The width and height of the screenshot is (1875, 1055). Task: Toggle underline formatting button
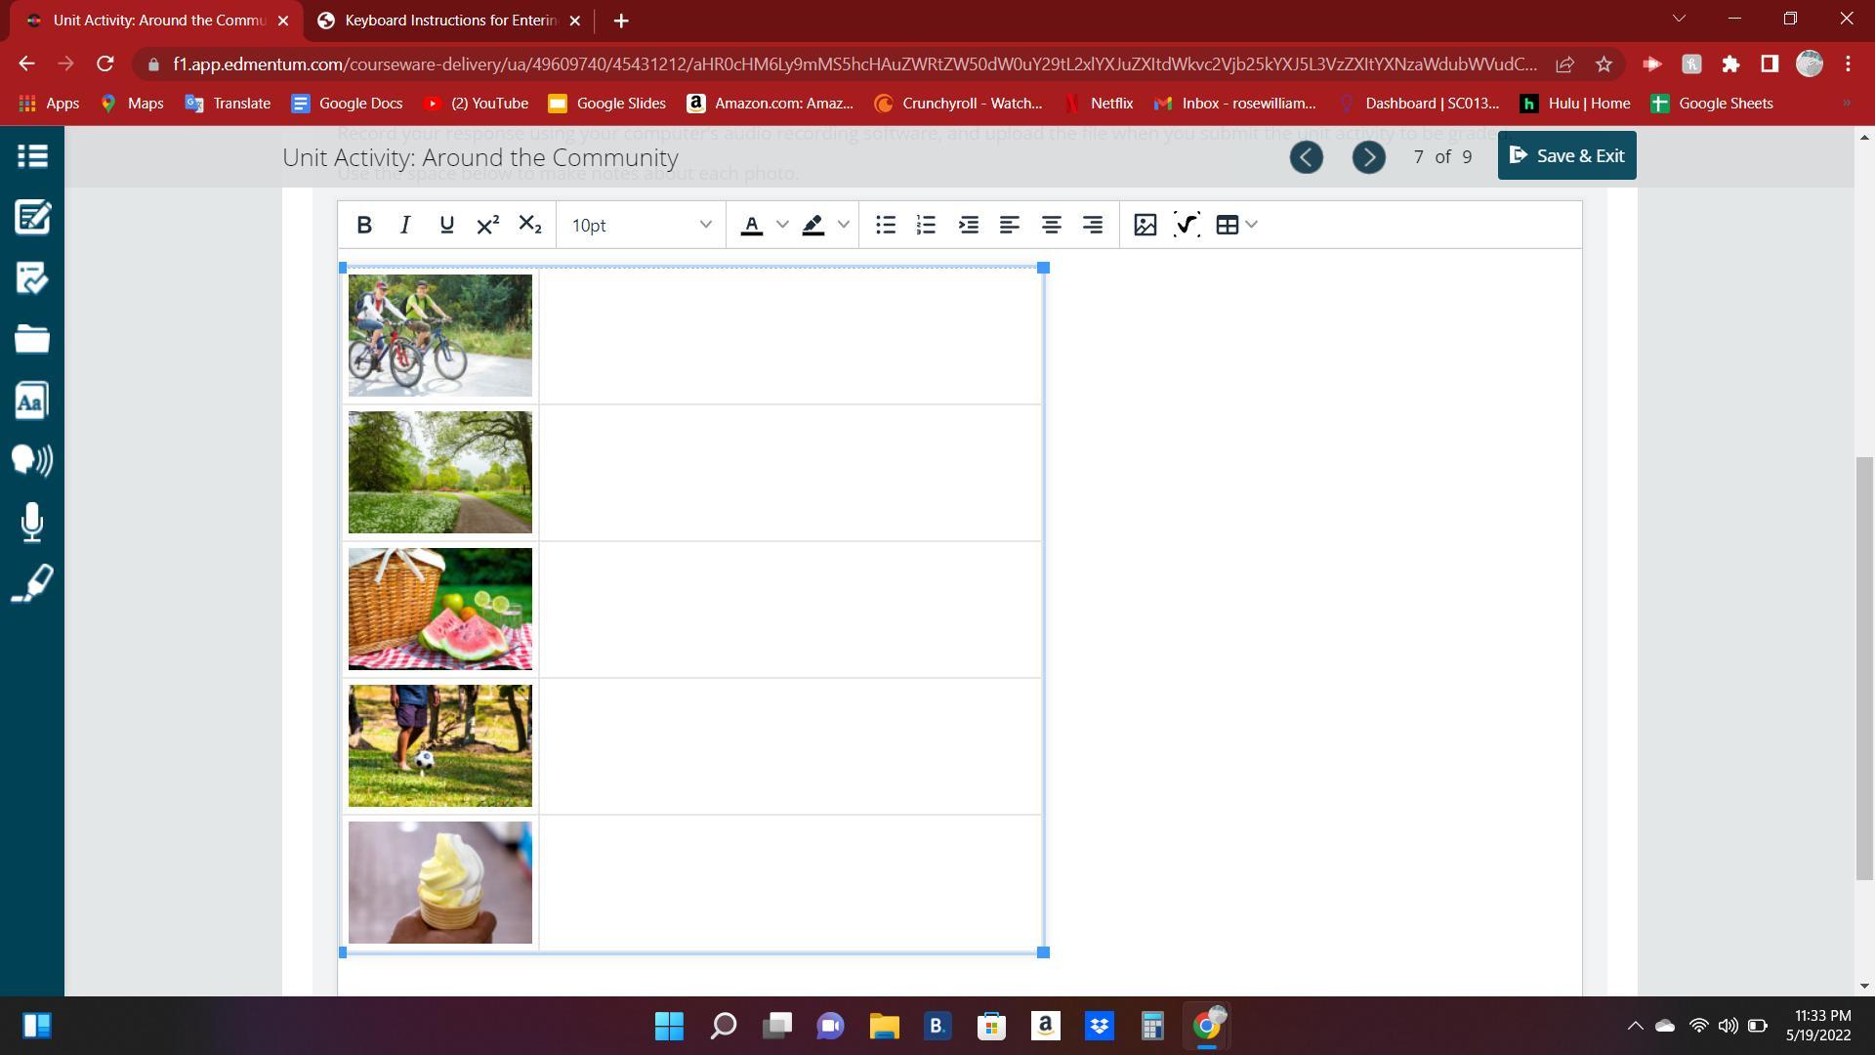(x=446, y=225)
